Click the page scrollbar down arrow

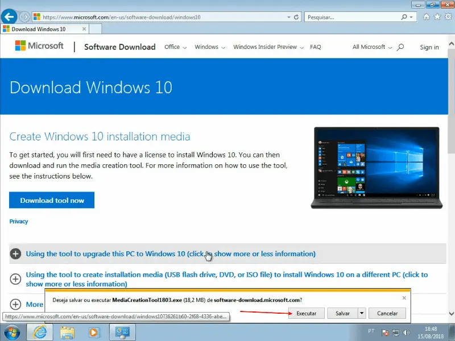(x=452, y=314)
